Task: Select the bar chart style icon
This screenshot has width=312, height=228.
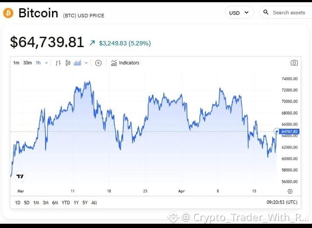Action: [58, 63]
